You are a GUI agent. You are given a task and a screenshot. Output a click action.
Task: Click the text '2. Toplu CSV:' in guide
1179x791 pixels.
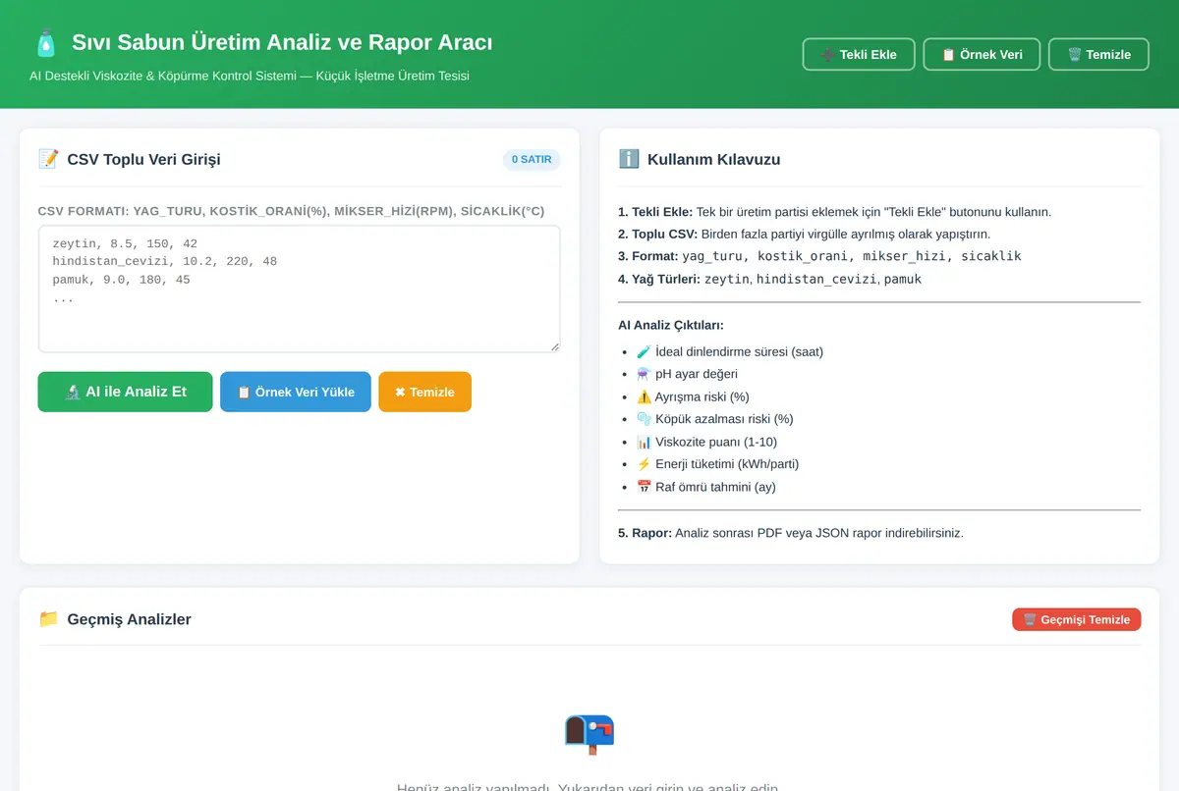pos(657,235)
